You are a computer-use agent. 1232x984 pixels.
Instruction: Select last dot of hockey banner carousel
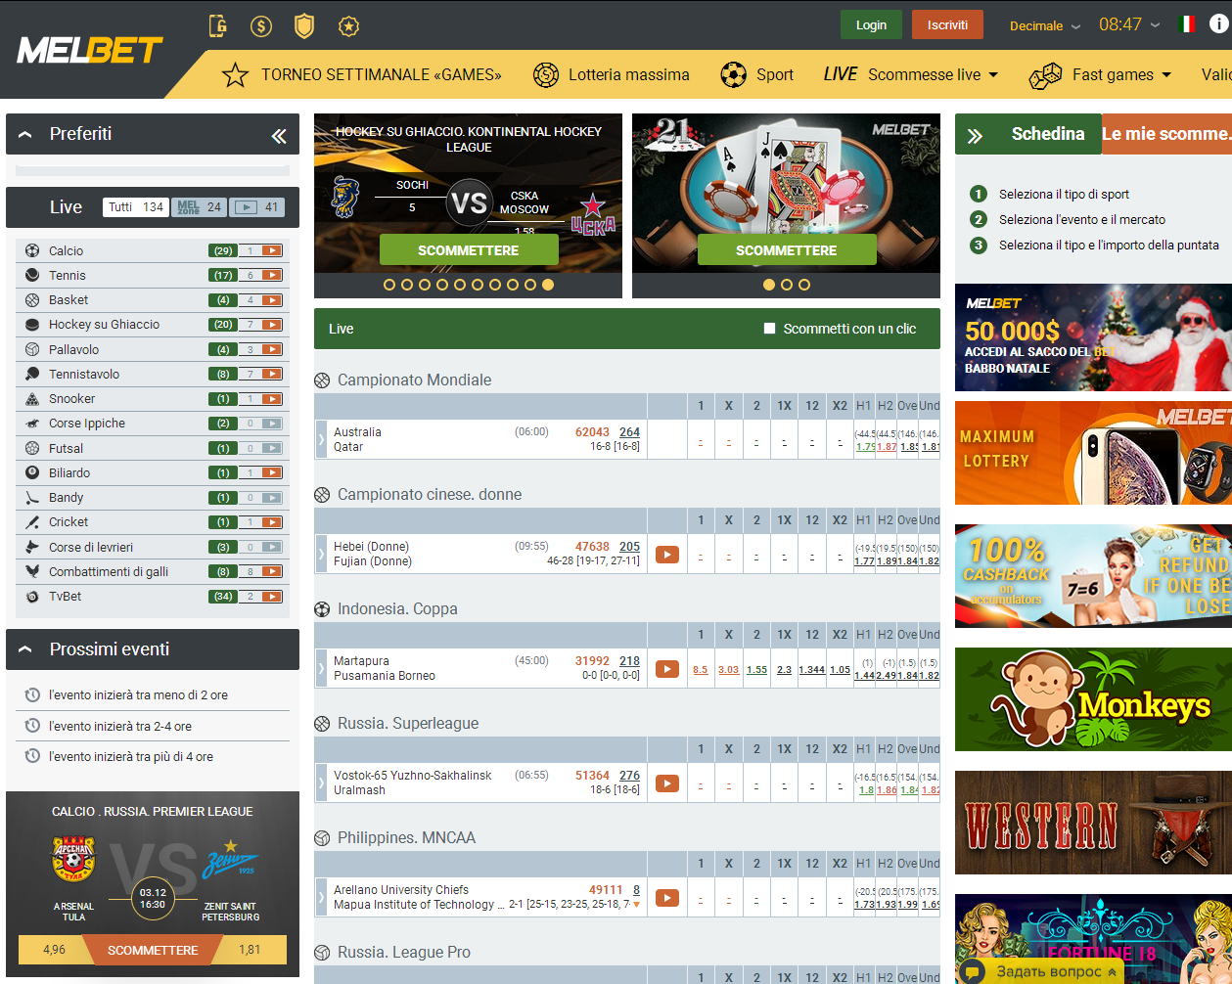pos(548,285)
